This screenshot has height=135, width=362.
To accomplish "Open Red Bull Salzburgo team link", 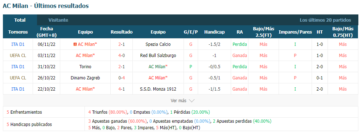I will pos(158,55).
